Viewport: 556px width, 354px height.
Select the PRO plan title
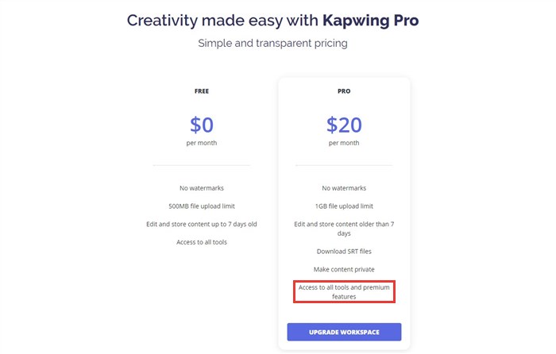click(x=344, y=91)
